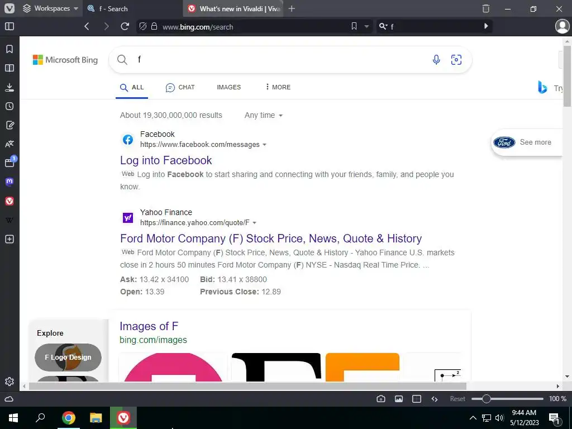Open the pink F image thumbnail
The image size is (572, 429).
click(173, 367)
